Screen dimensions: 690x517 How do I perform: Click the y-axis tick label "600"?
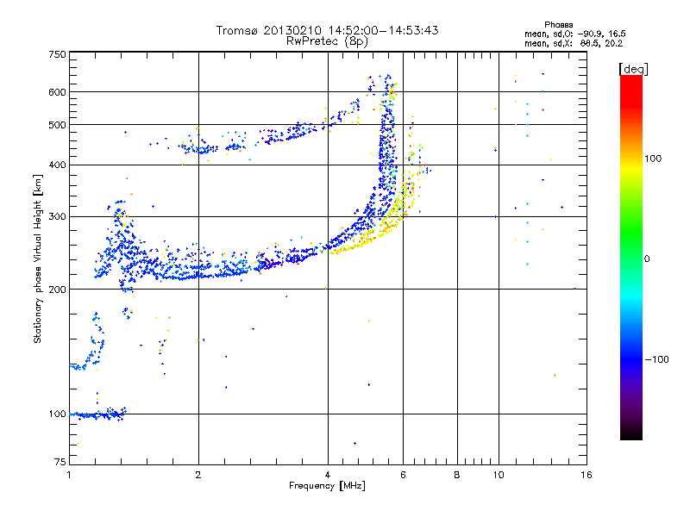click(x=57, y=92)
